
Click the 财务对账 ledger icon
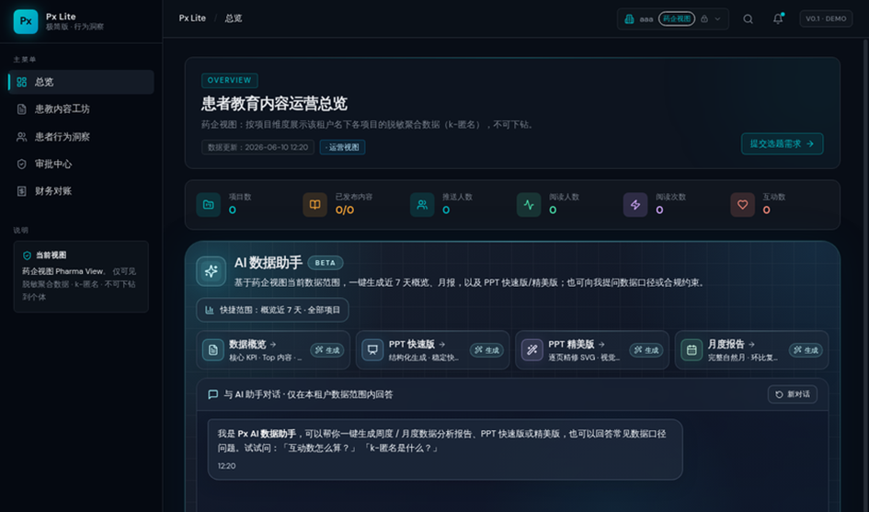click(22, 191)
